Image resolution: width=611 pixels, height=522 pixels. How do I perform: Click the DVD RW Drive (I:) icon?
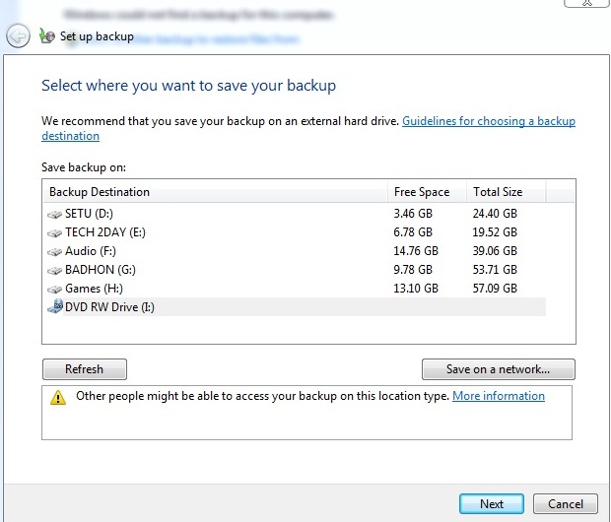55,307
